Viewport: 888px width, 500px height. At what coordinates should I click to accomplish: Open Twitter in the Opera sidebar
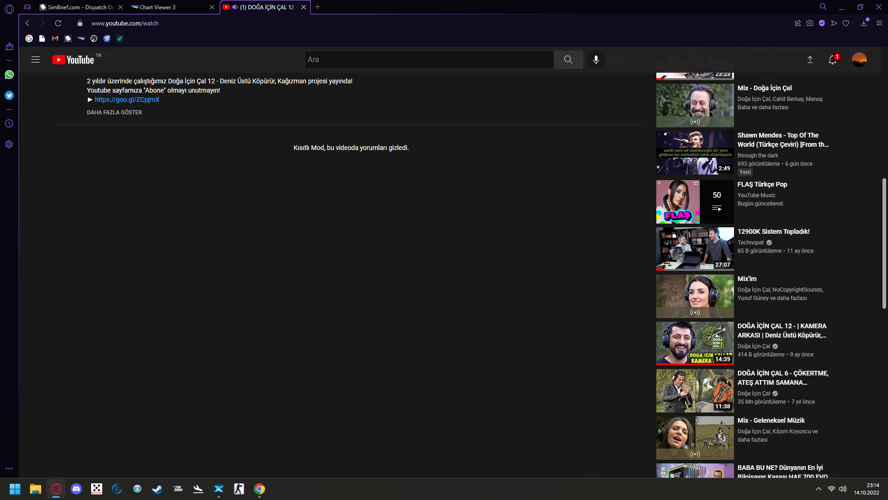tap(9, 95)
